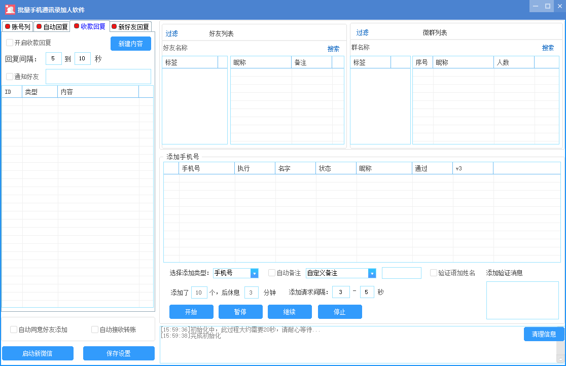Click the 停止 button
This screenshot has width=566, height=366.
point(340,312)
